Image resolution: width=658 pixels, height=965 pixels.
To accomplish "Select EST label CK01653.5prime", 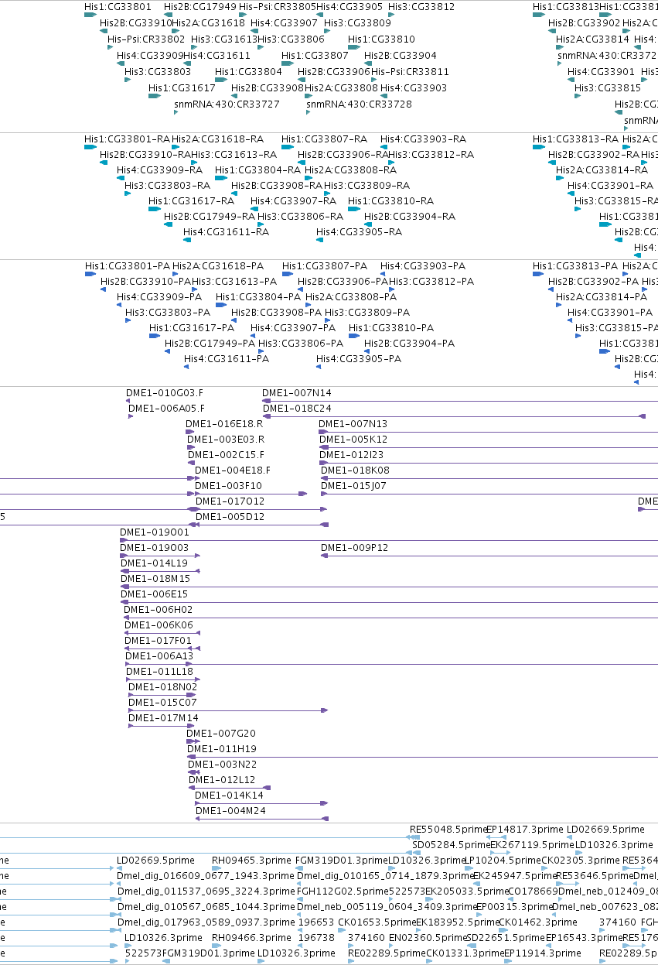I will [377, 922].
